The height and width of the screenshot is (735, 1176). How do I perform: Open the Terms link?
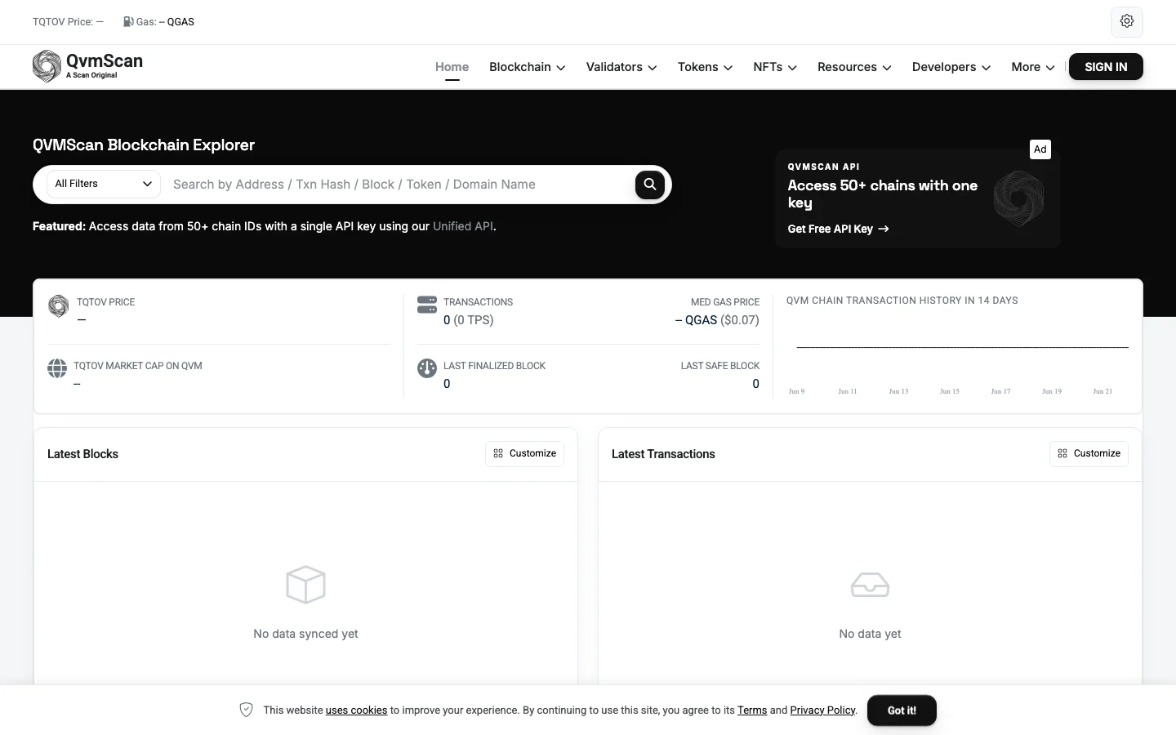752,710
